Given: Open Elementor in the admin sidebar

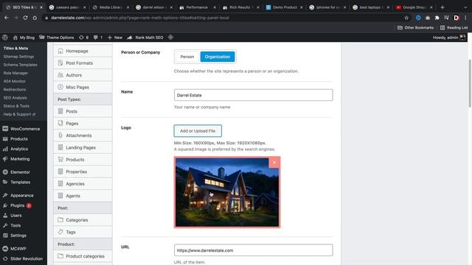Looking at the screenshot, I should point(24,172).
